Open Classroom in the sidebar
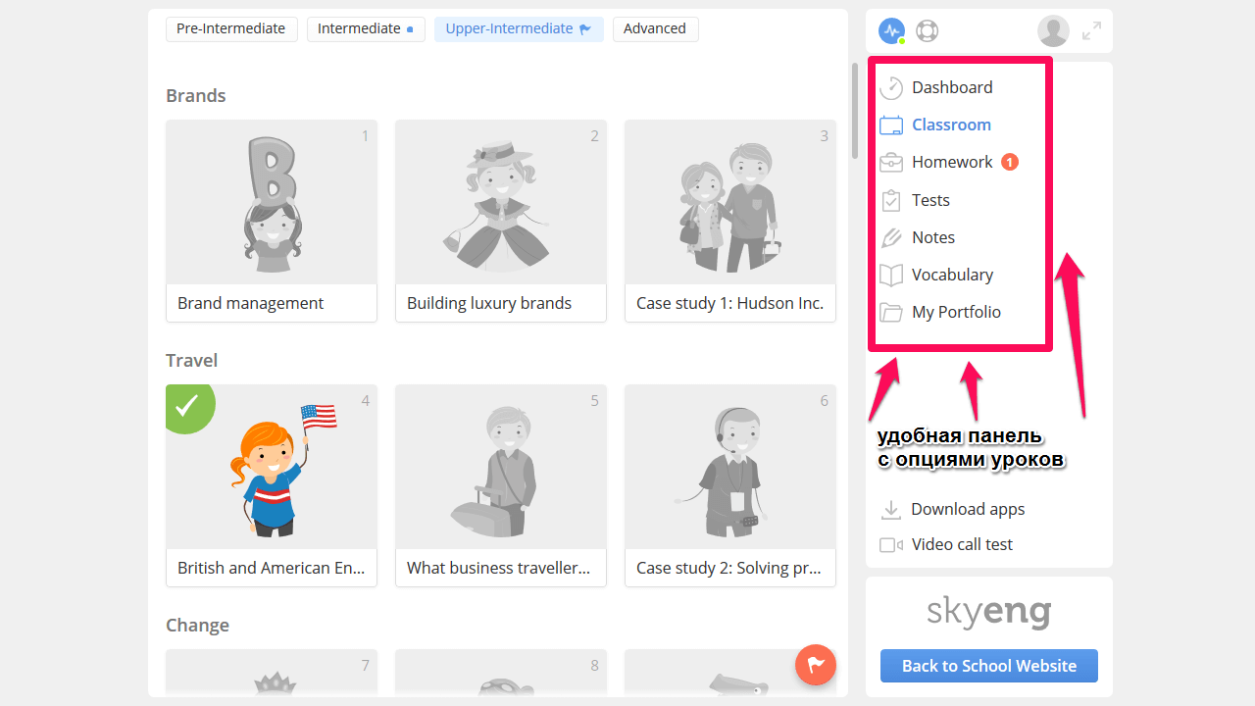The image size is (1255, 706). coord(951,125)
